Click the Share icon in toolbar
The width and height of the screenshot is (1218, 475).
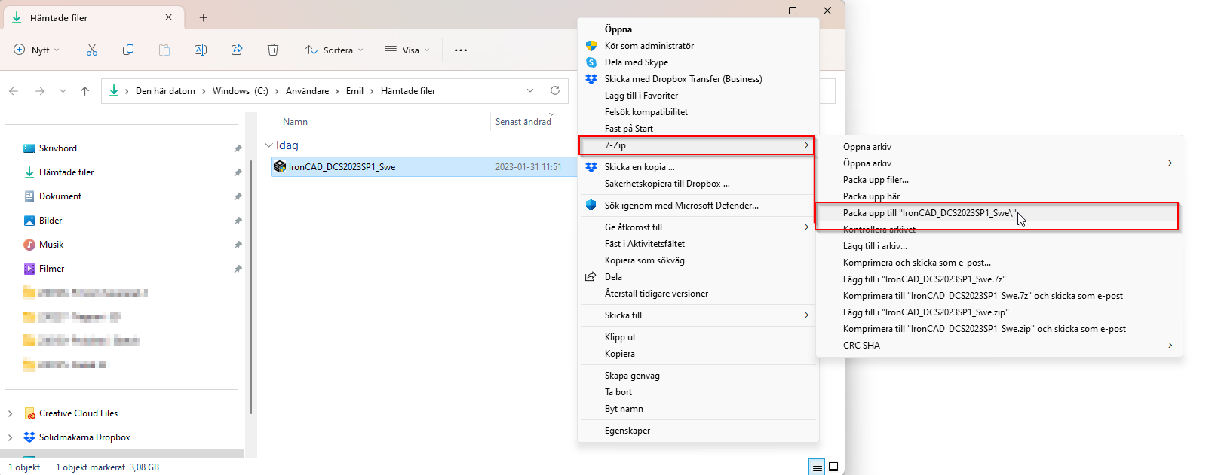(237, 50)
